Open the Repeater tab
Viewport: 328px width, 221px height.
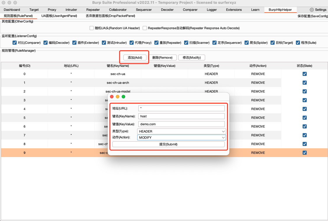[x=93, y=10]
